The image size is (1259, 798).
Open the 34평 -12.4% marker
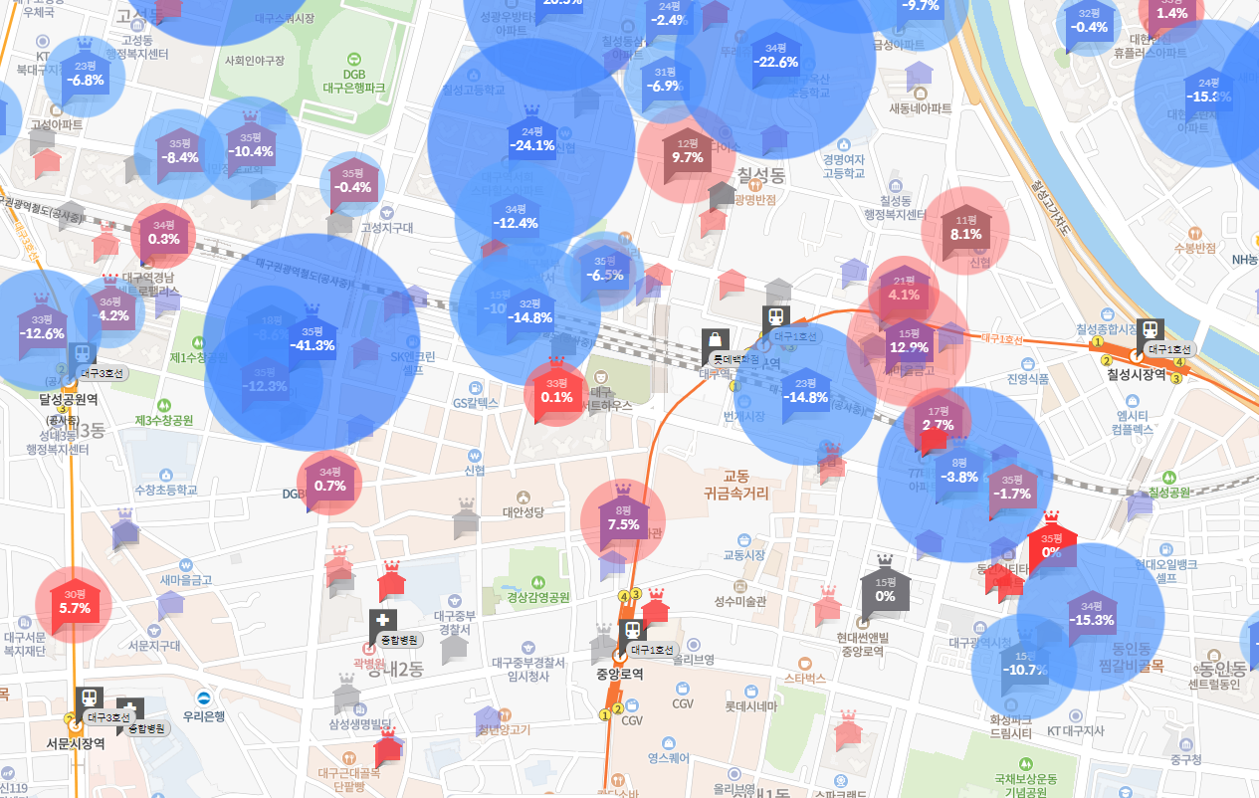515,217
